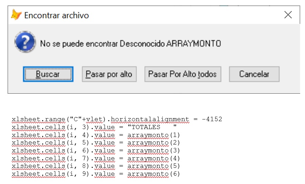Screen dimensions: 305x184
Task: Click the ARRAYMONTO error message text
Action: point(130,44)
